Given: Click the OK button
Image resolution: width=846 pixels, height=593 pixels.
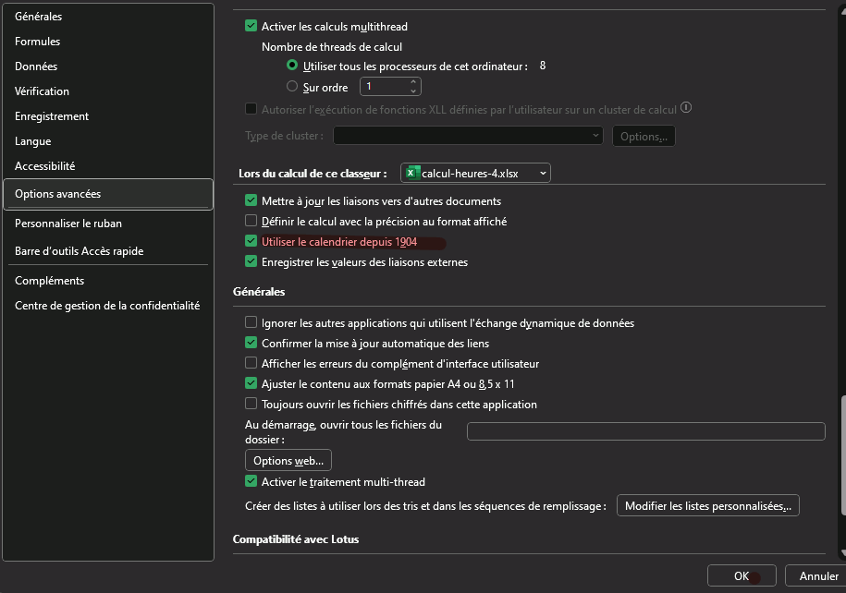Looking at the screenshot, I should [x=742, y=576].
